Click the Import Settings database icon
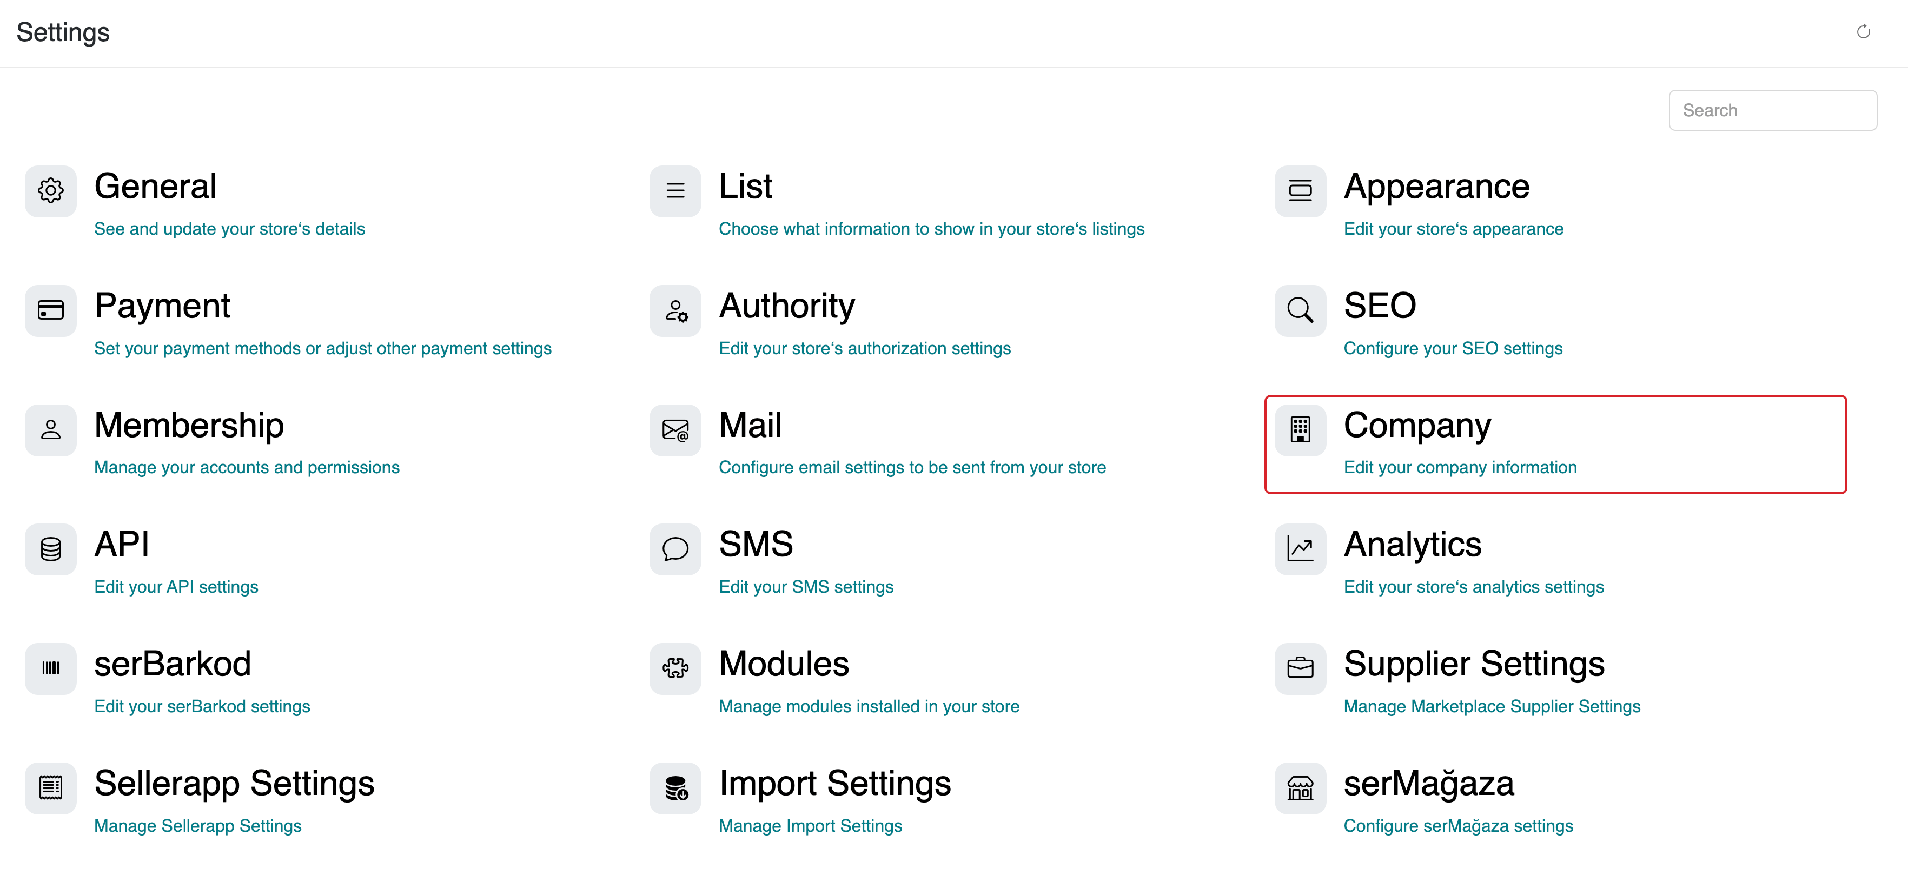The height and width of the screenshot is (888, 1908). pos(675,788)
